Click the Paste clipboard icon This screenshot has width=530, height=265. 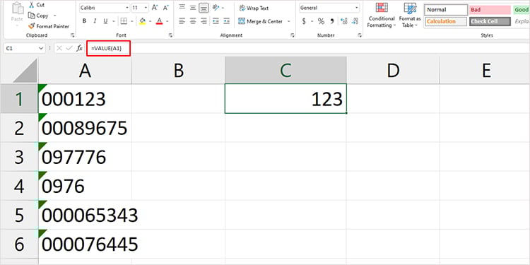(x=17, y=8)
